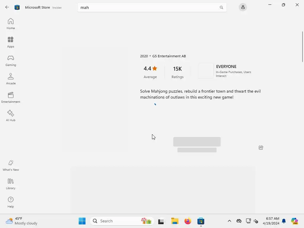
Task: Open Apps section in sidebar
Action: 11,42
